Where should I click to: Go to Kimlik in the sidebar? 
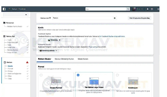[x=10, y=66]
